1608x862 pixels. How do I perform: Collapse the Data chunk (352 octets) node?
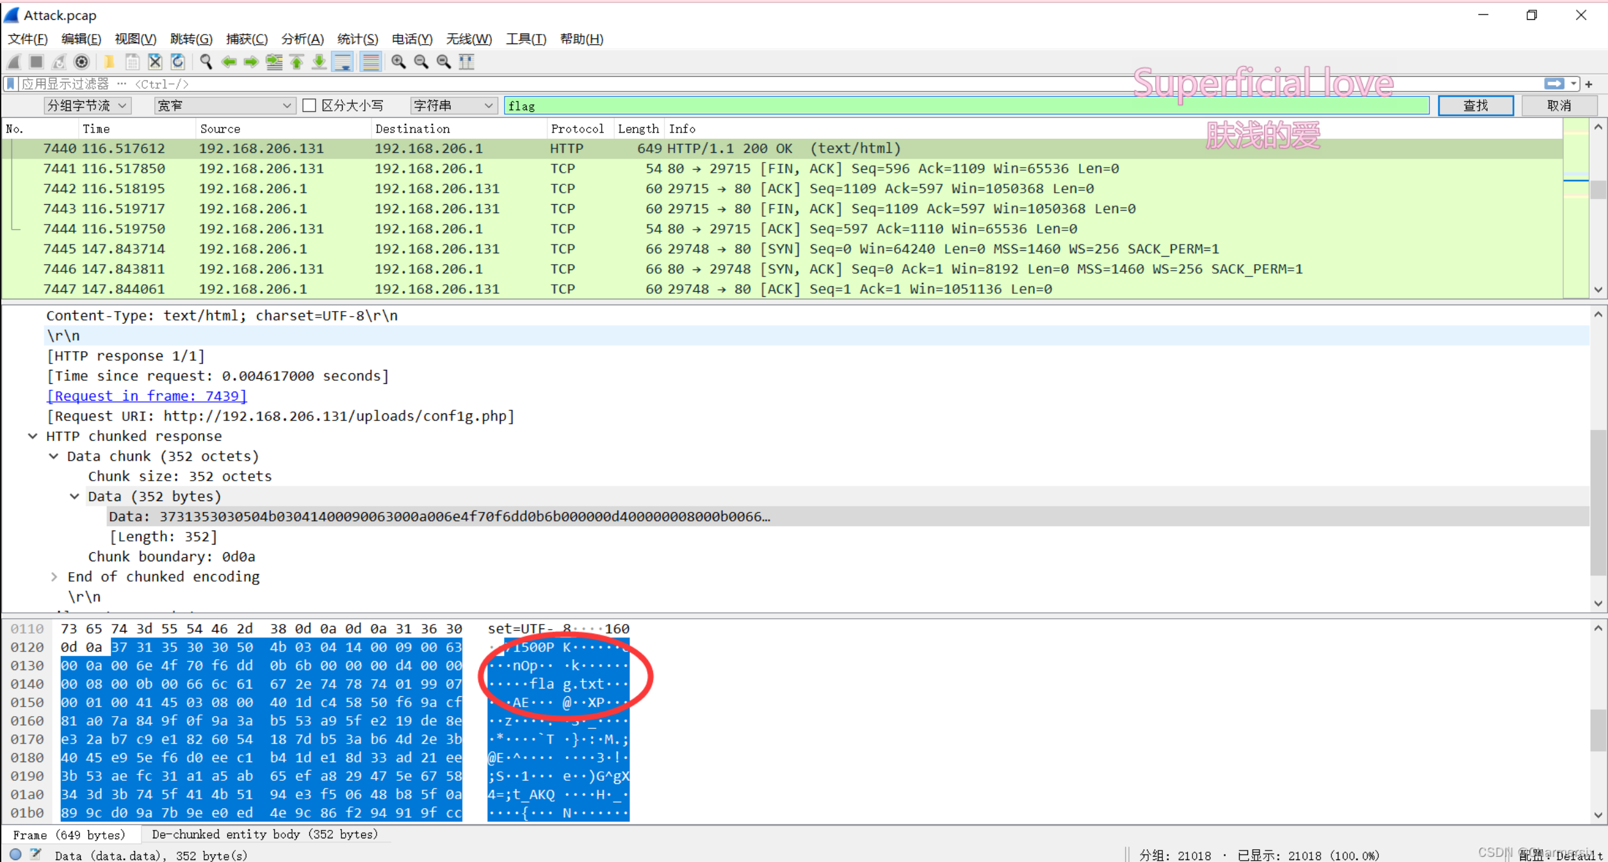54,456
